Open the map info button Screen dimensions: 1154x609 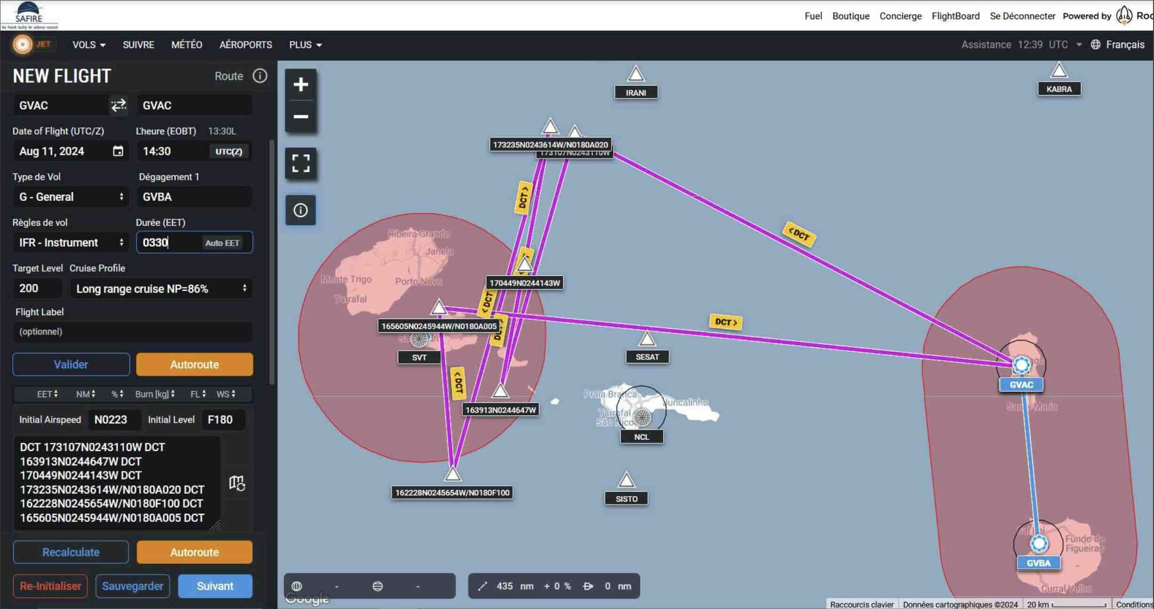click(x=301, y=210)
